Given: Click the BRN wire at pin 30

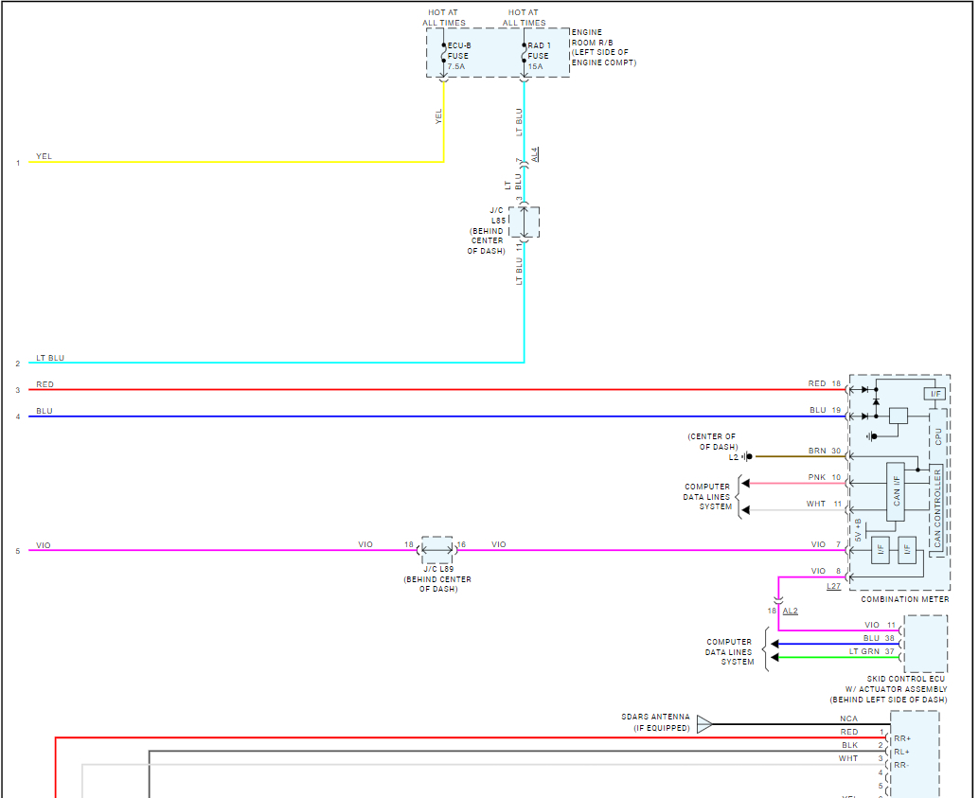Looking at the screenshot, I should [795, 456].
